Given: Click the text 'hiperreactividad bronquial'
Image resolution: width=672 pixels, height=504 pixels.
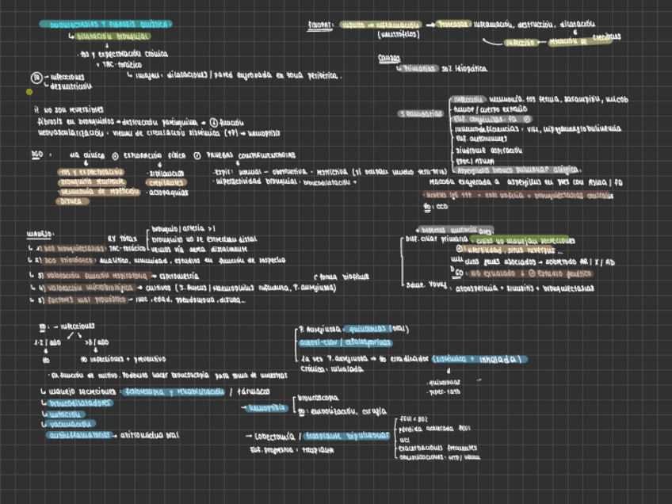Looking at the screenshot, I should (257, 181).
